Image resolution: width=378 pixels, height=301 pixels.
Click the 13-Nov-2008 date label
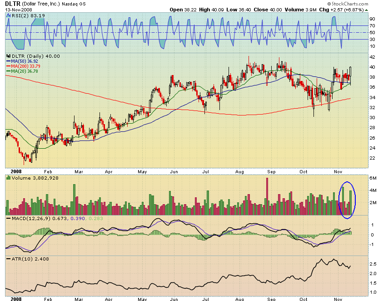pos(19,10)
